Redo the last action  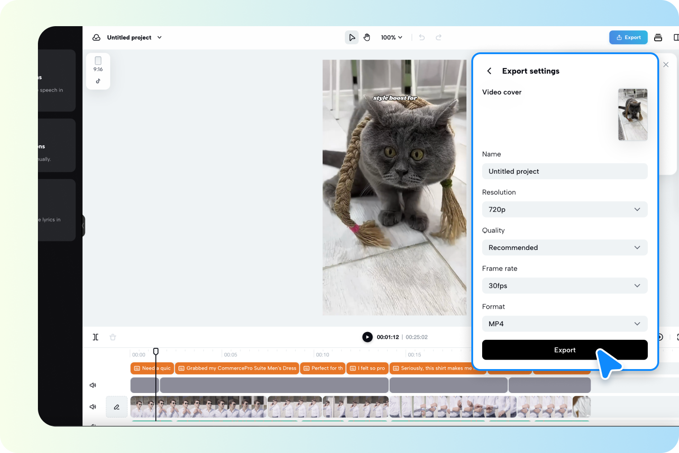pyautogui.click(x=438, y=37)
